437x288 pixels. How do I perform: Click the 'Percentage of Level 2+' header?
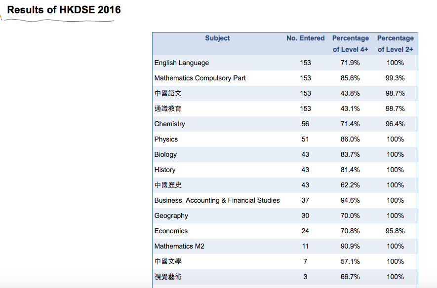tap(395, 44)
